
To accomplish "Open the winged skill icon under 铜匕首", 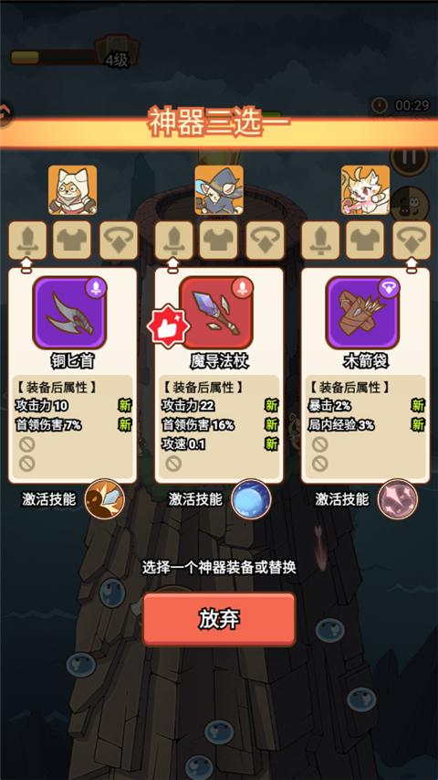I will coord(105,499).
